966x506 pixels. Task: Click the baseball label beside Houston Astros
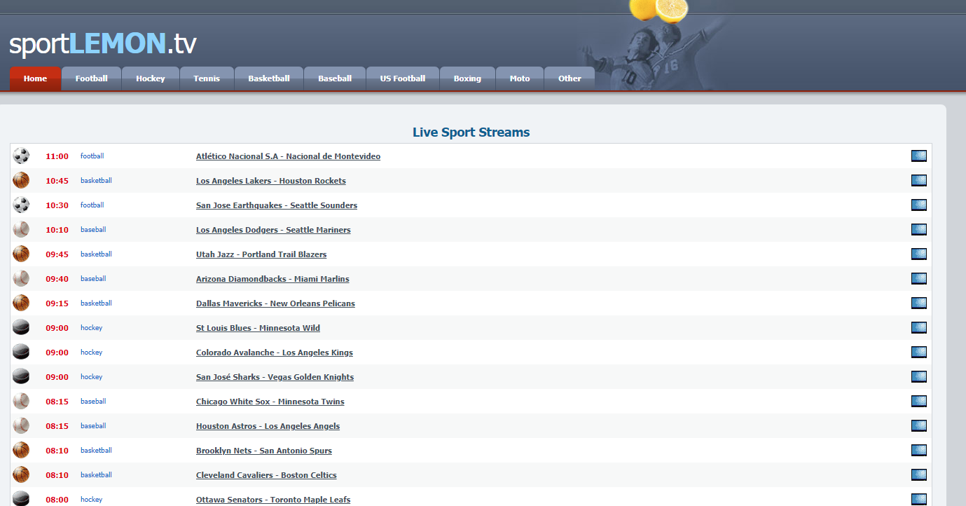93,426
